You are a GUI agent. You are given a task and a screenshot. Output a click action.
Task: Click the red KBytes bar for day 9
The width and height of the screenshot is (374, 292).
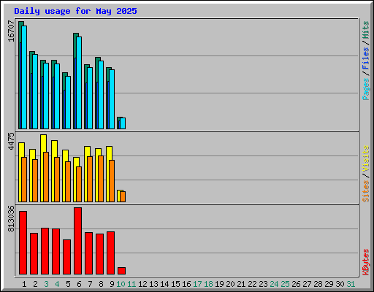pyautogui.click(x=110, y=253)
